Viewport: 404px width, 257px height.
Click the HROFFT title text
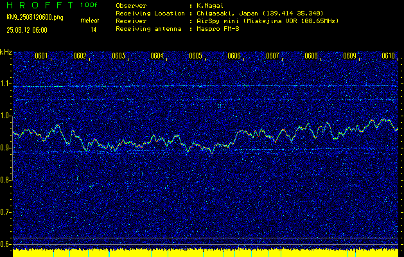[40, 5]
